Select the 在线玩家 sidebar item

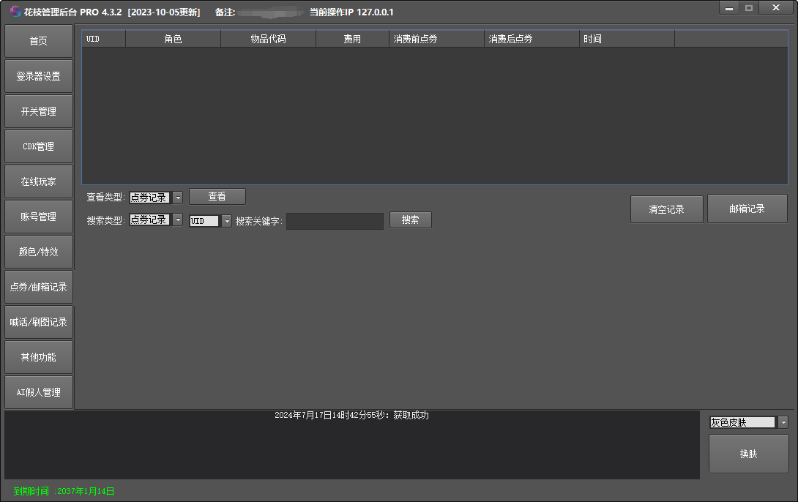point(39,181)
